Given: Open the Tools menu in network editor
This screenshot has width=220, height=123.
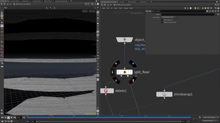Looking at the screenshot, I should [120, 8].
